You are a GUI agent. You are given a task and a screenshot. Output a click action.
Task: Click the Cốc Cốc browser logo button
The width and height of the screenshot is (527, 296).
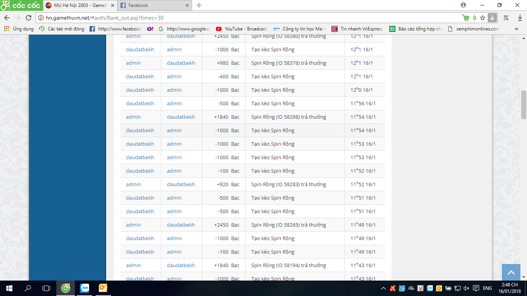click(x=21, y=5)
